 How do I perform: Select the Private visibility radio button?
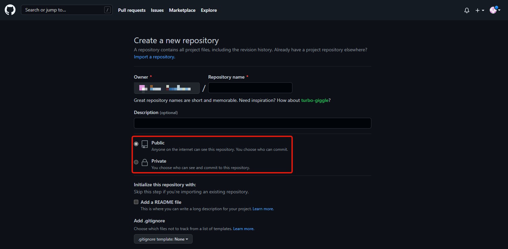click(136, 162)
